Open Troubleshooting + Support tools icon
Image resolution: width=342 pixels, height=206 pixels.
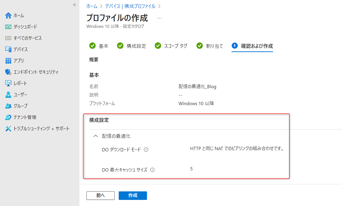coord(8,129)
